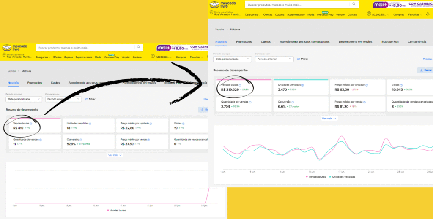Click the Filtrar sliders icon in right screenshot

pos(299,59)
